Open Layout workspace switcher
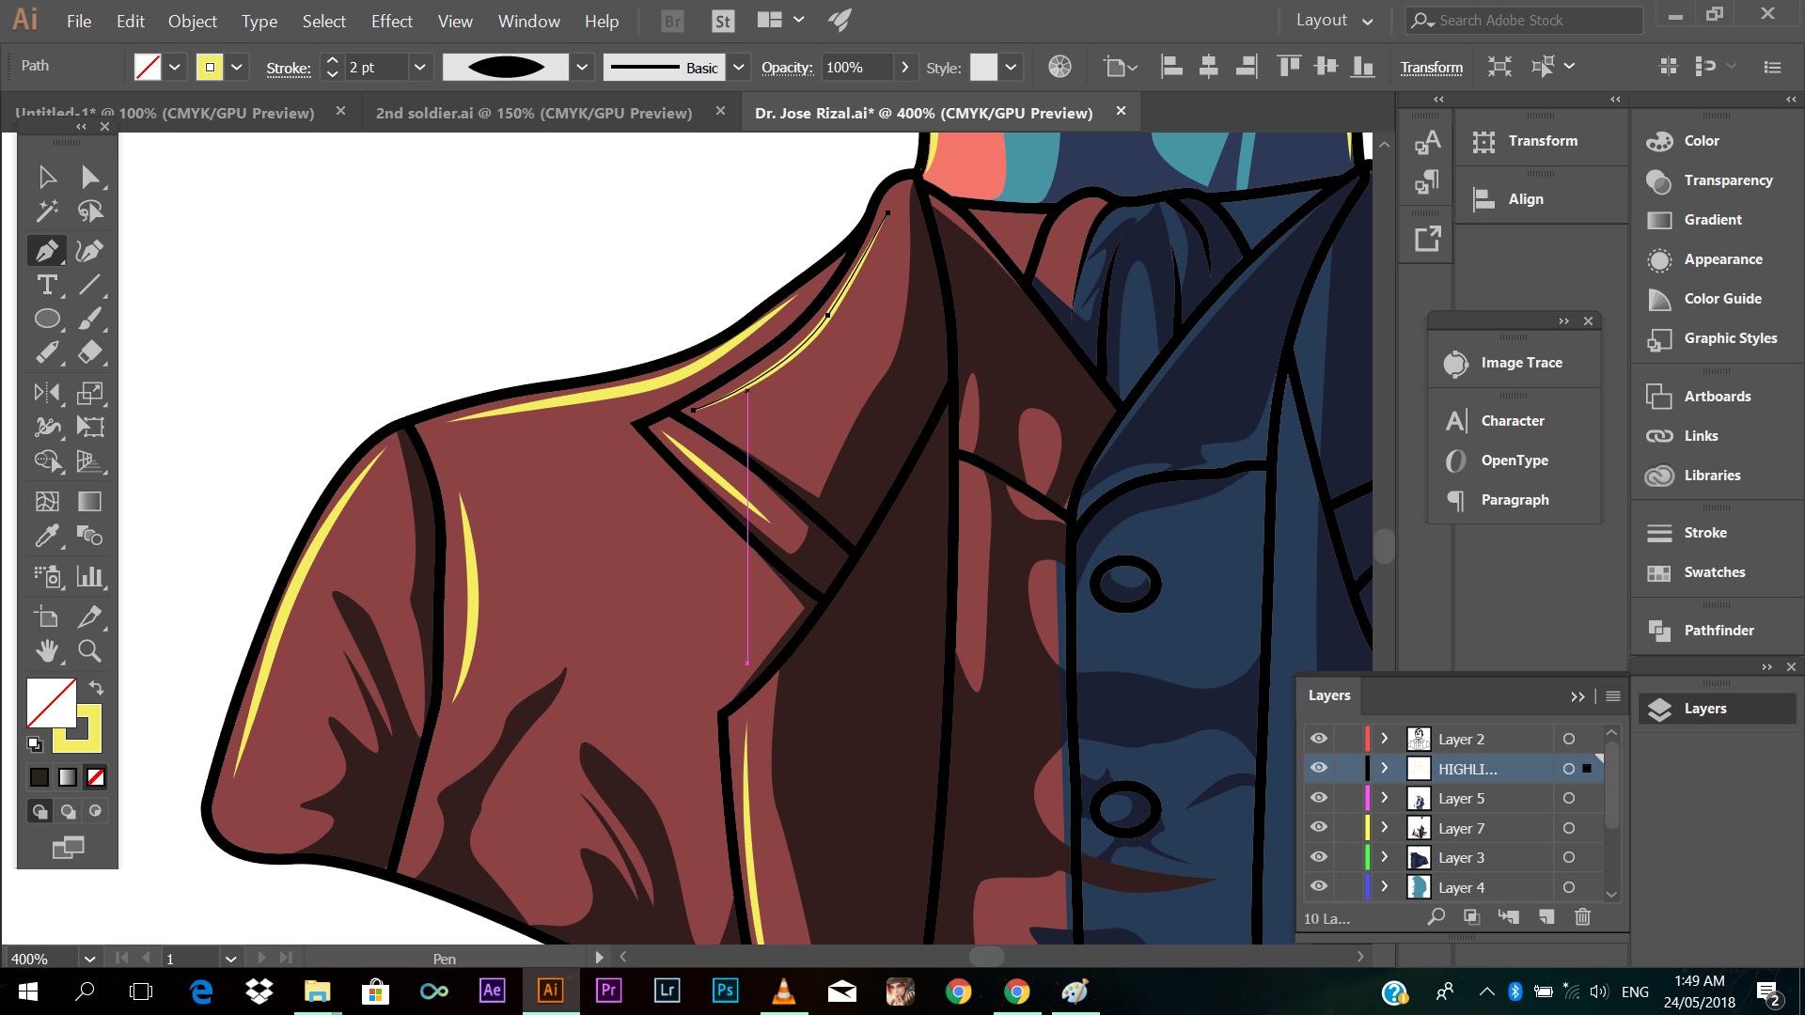Viewport: 1805px width, 1015px height. (1334, 20)
